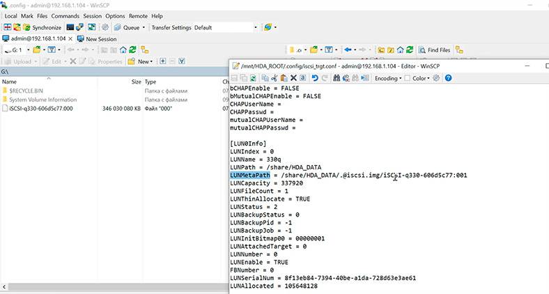Open the Session menu

pyautogui.click(x=93, y=16)
